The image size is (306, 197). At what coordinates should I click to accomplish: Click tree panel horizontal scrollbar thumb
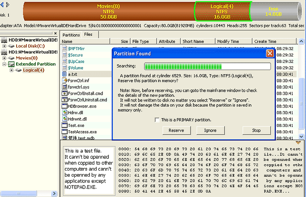pos(19,194)
